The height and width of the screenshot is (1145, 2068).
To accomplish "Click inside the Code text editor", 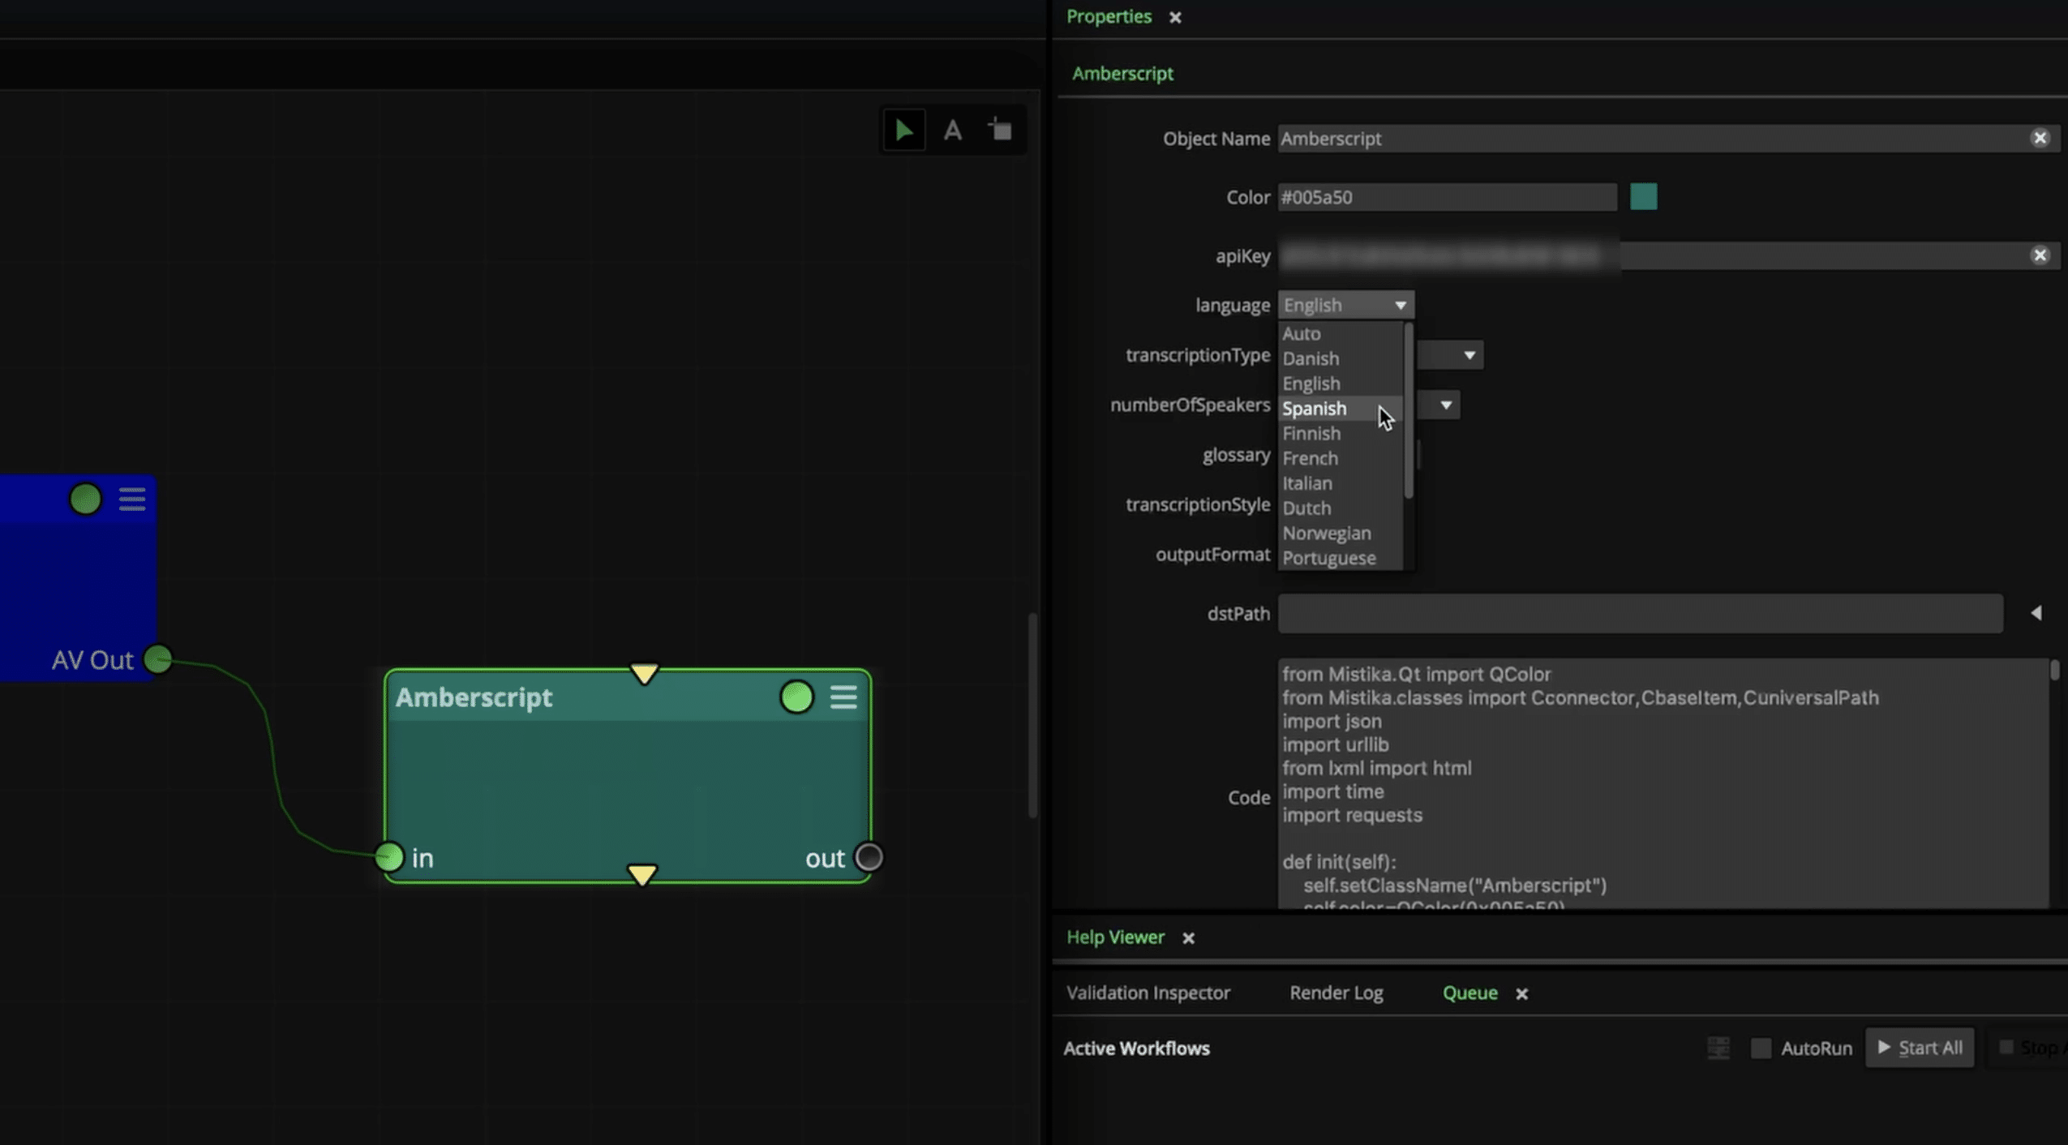I will tap(1663, 783).
